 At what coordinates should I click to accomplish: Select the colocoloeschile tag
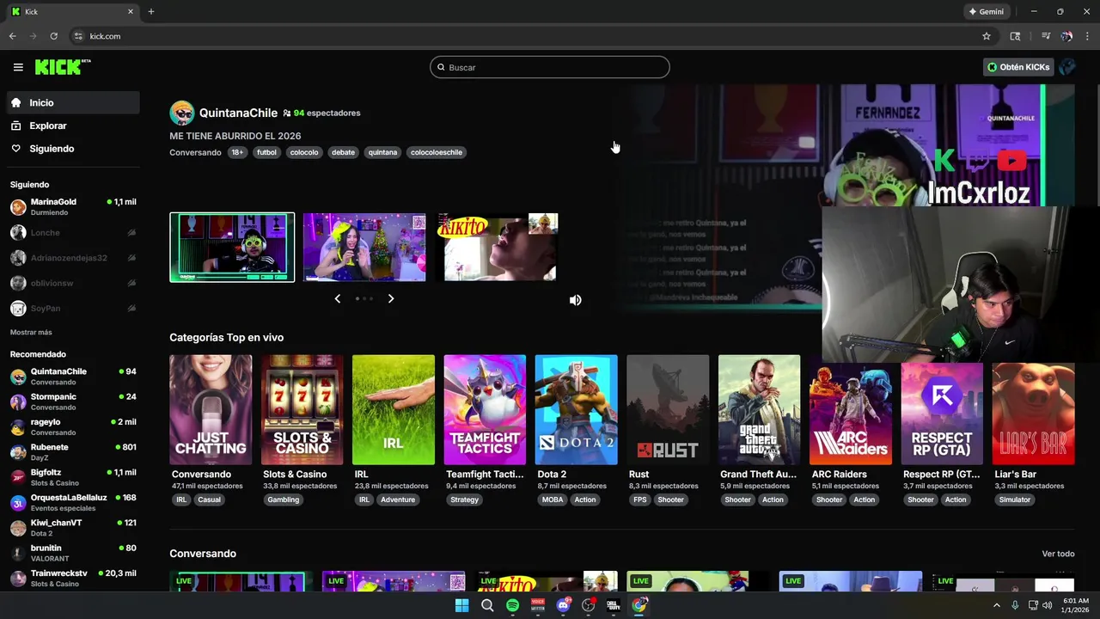pyautogui.click(x=437, y=152)
